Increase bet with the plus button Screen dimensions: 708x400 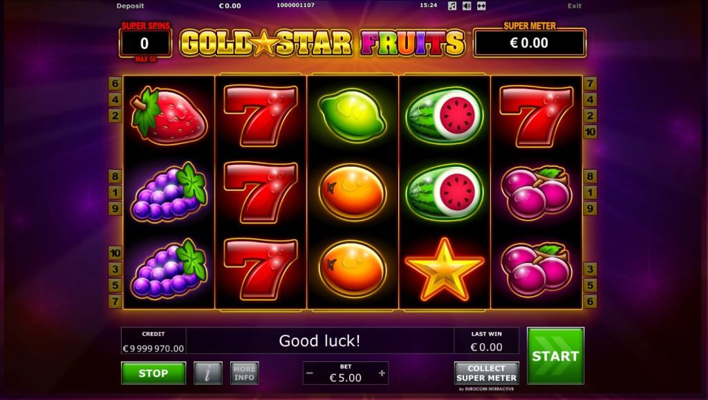[382, 373]
